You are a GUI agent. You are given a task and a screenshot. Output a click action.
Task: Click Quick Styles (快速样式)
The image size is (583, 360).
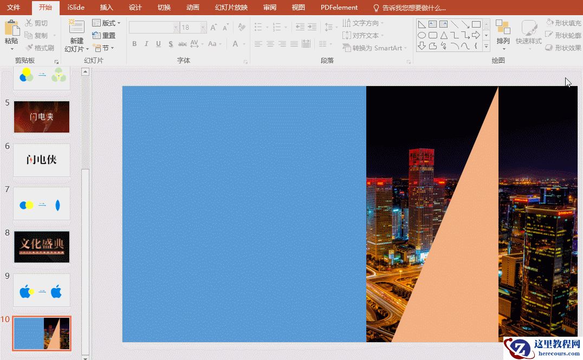528,35
